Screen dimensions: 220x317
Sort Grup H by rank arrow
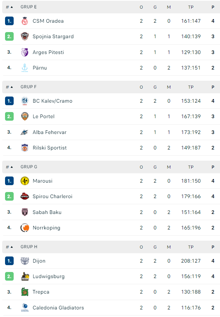click(x=9, y=247)
